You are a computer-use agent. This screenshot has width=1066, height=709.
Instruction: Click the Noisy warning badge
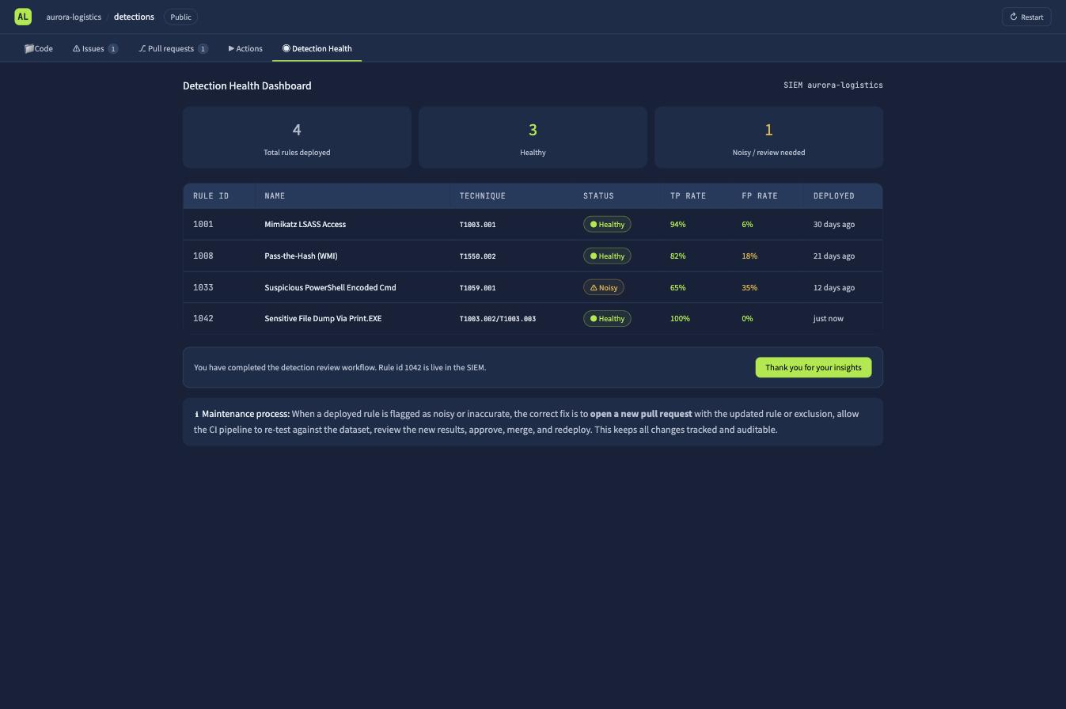604,288
